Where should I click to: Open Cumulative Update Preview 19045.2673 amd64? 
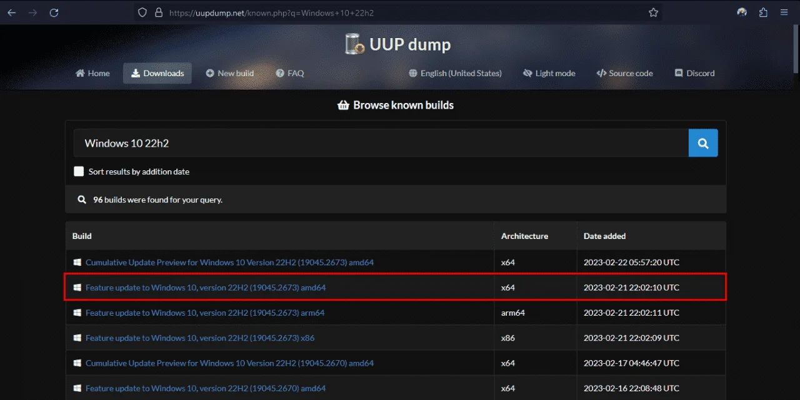pyautogui.click(x=229, y=262)
